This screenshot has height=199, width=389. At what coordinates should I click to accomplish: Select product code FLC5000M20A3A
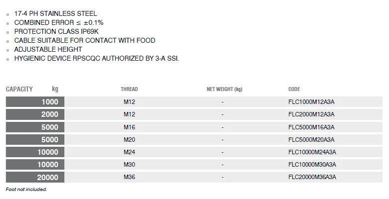[x=311, y=140]
